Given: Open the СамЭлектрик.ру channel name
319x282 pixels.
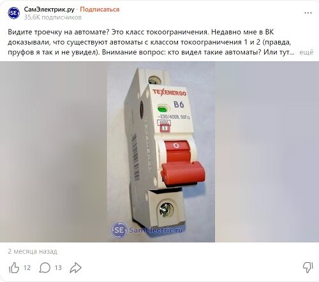Looking at the screenshot, I should (49, 10).
